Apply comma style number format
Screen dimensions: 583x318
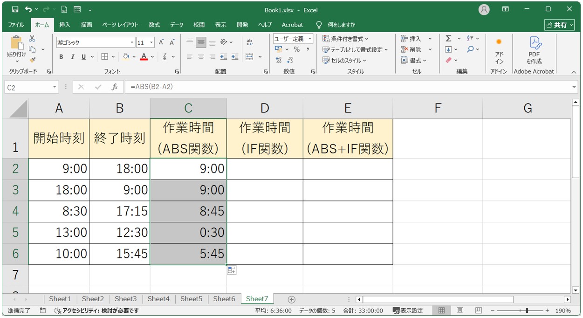click(x=308, y=49)
